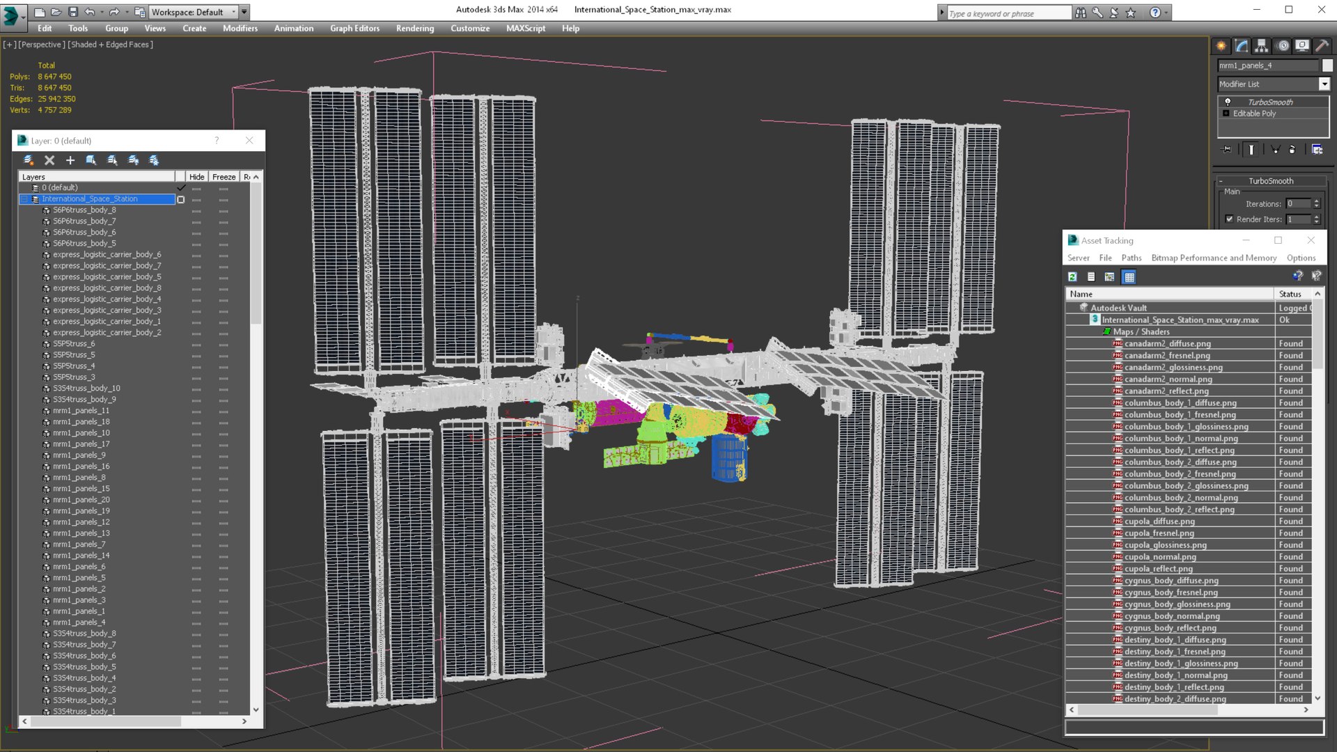1337x752 pixels.
Task: Toggle current layer check for 0 (default)
Action: (x=181, y=188)
